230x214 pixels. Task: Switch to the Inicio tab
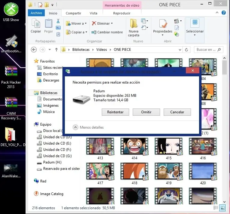pyautogui.click(x=53, y=13)
